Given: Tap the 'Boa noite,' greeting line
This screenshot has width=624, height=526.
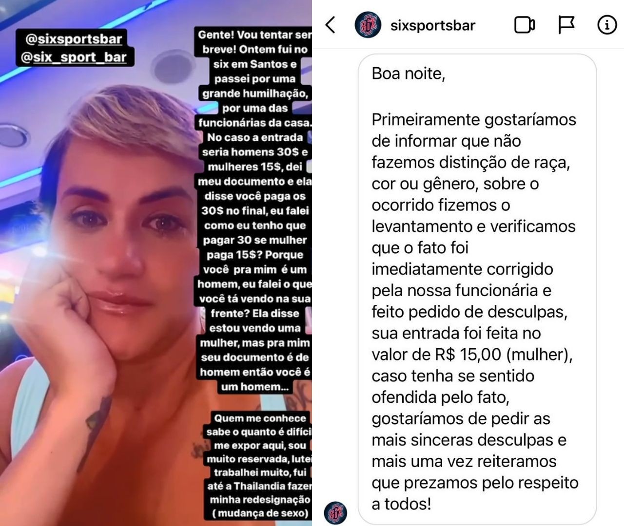Looking at the screenshot, I should click(409, 74).
